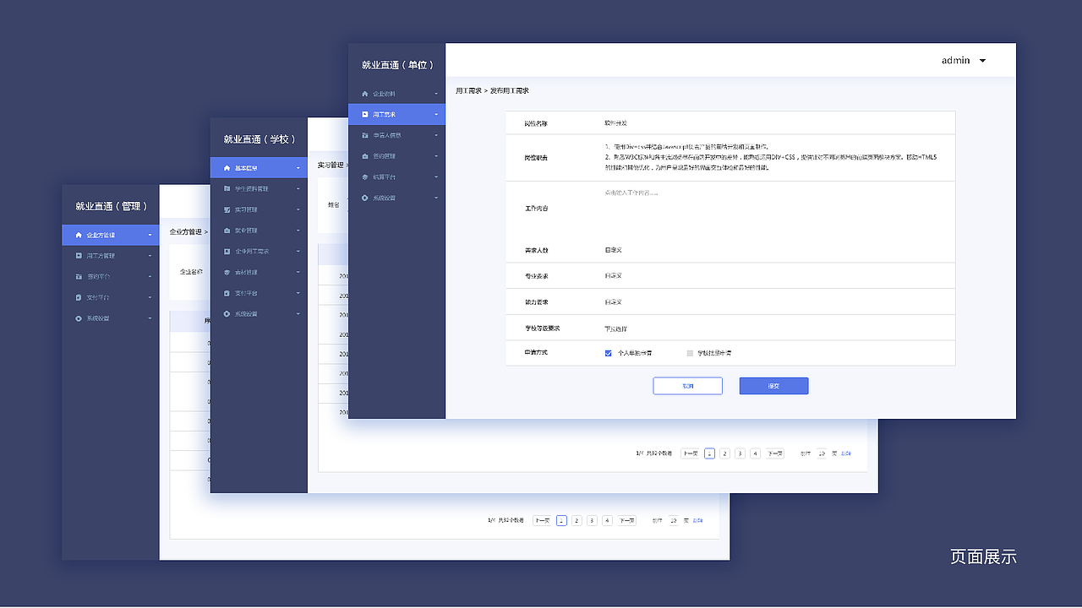This screenshot has height=608, width=1082.
Task: Go to page 3 in 管理 window pagination
Action: click(592, 521)
